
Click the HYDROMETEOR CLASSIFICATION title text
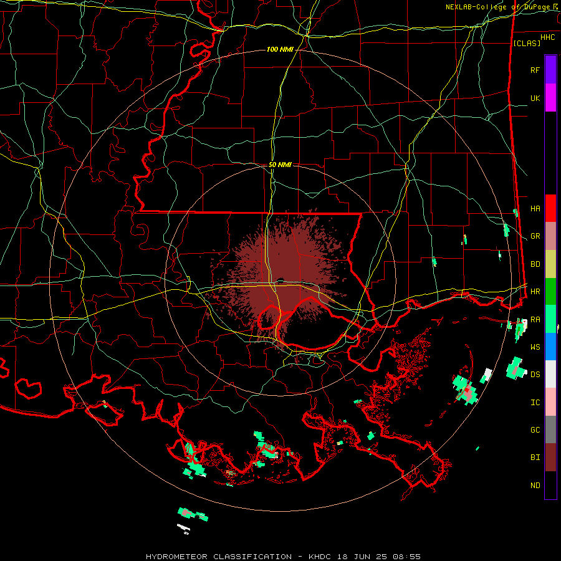pyautogui.click(x=219, y=557)
